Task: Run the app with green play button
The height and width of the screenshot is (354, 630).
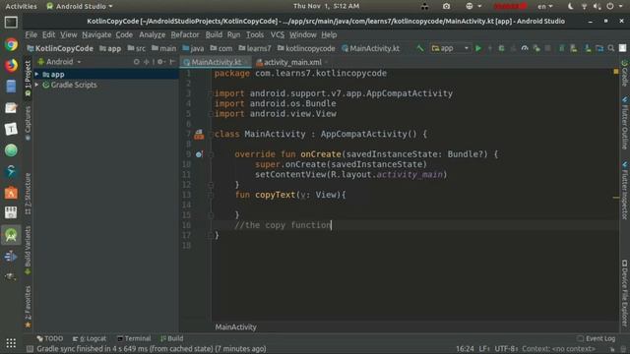Action: click(x=478, y=48)
